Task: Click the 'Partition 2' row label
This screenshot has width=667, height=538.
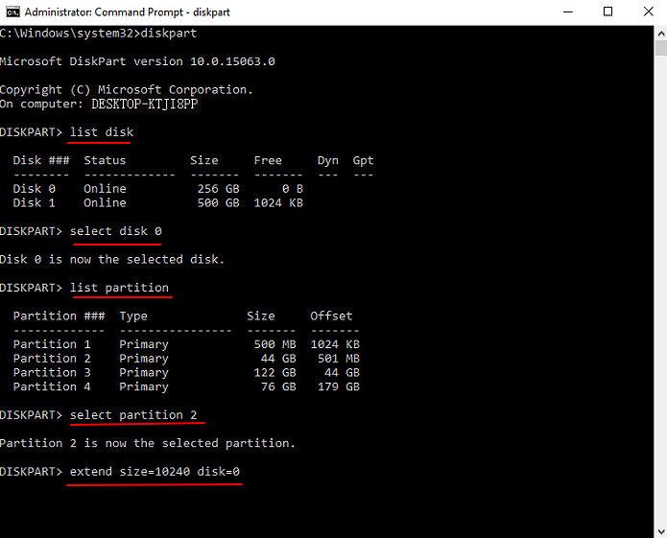Action: point(52,359)
